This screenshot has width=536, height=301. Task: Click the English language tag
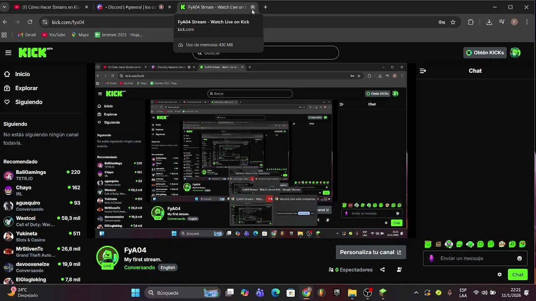[168, 268]
